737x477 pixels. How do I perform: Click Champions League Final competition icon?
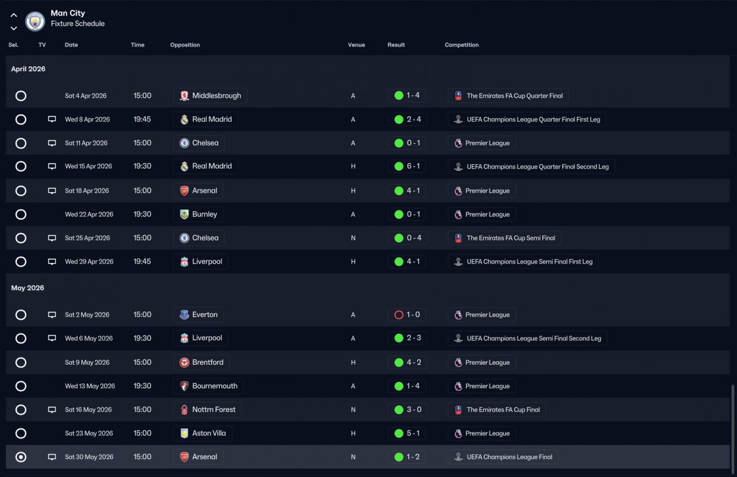click(458, 457)
